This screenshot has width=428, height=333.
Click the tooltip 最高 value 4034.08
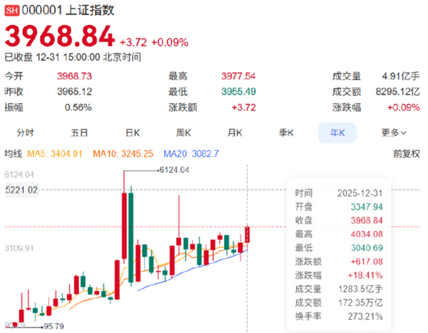coord(367,234)
